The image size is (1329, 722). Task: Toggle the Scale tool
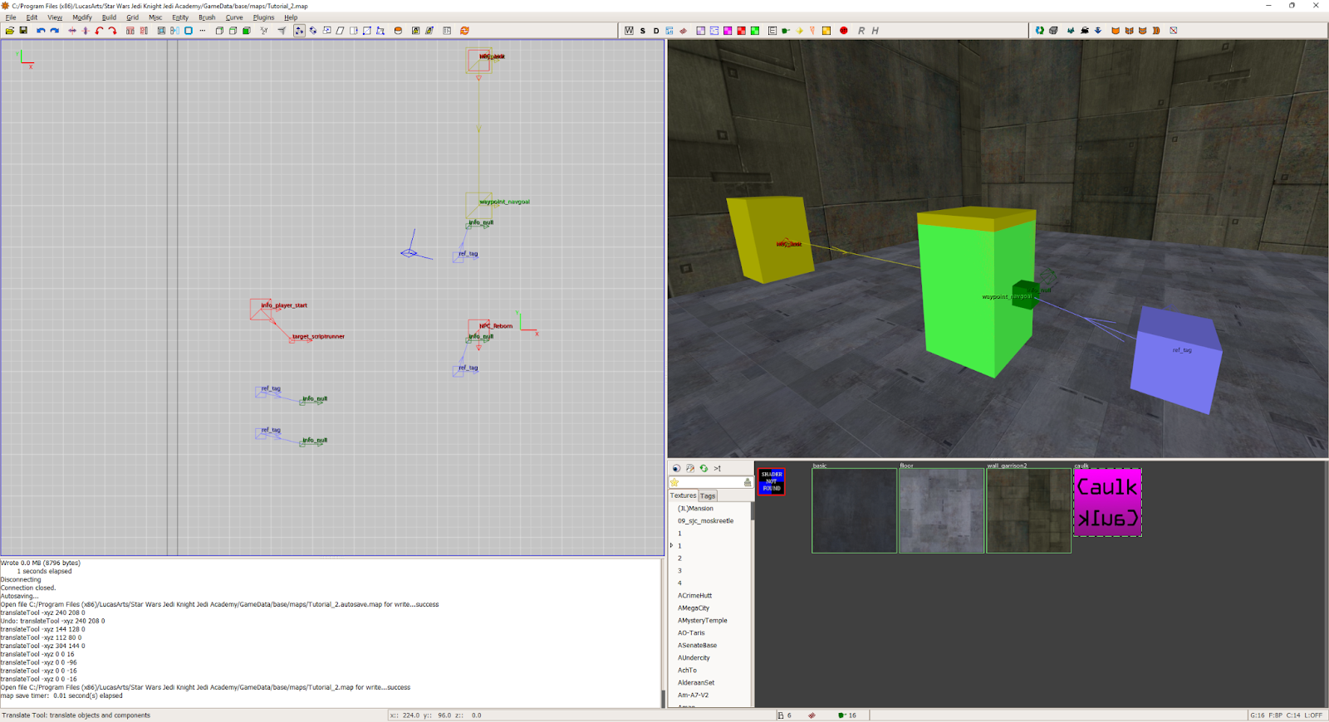pos(326,31)
